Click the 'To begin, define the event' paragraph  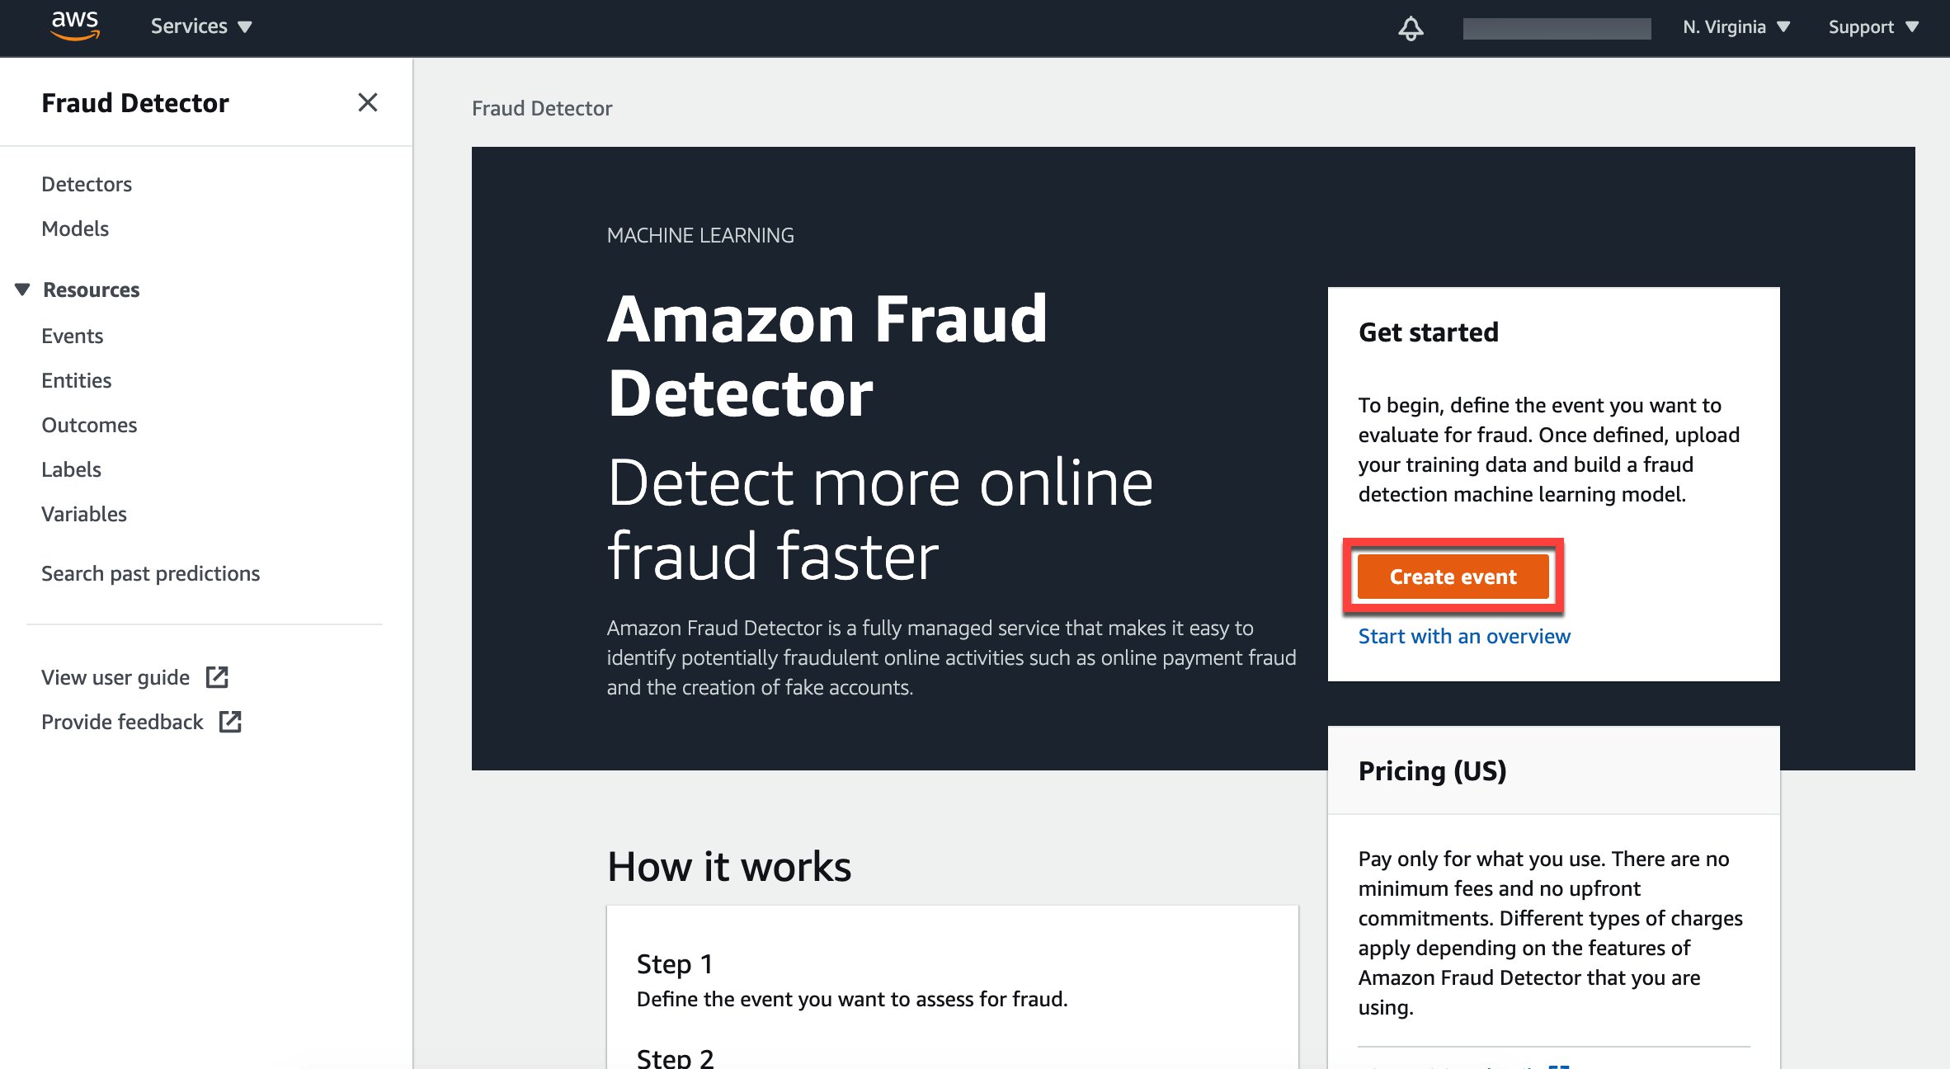click(x=1548, y=450)
